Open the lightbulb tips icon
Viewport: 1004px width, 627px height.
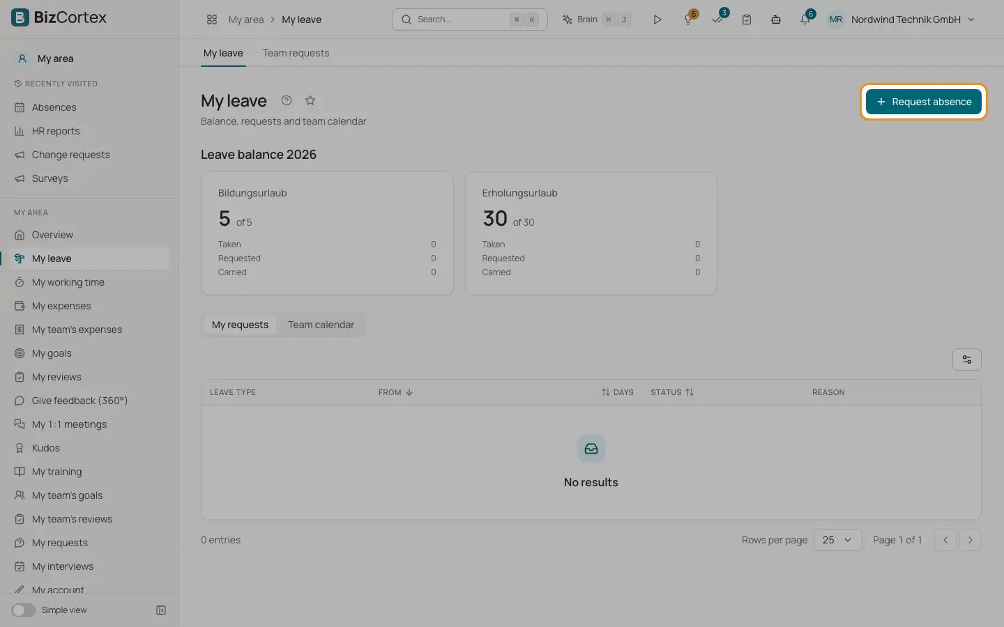(688, 20)
